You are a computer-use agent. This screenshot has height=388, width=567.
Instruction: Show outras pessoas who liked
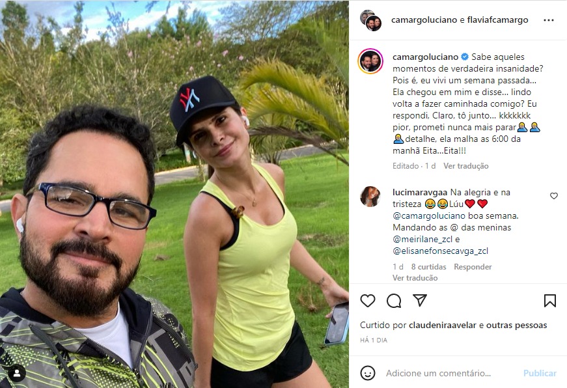516,325
